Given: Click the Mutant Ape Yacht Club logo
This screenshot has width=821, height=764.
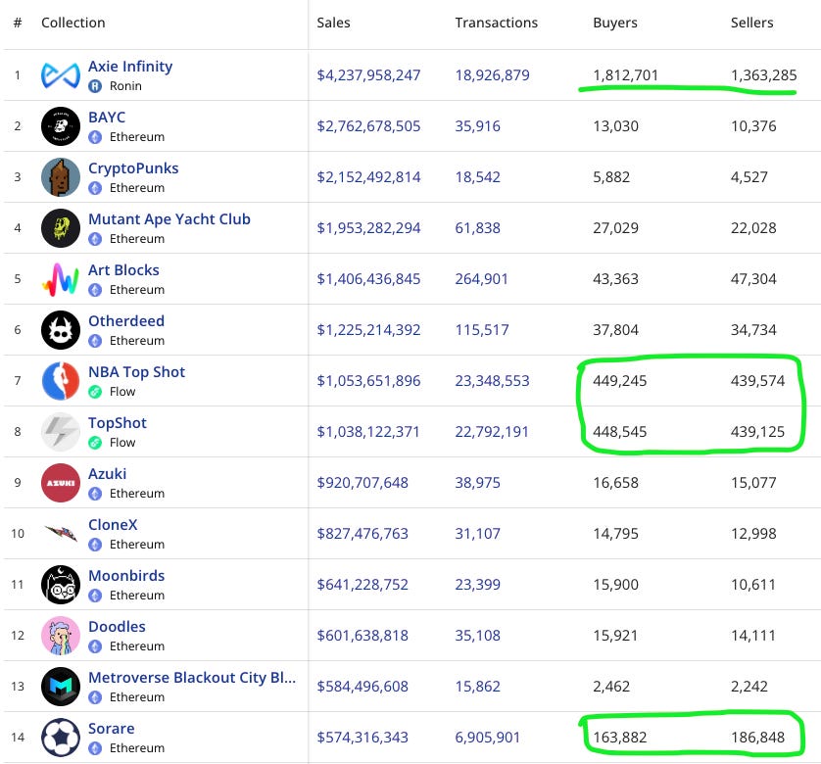Looking at the screenshot, I should 61,228.
